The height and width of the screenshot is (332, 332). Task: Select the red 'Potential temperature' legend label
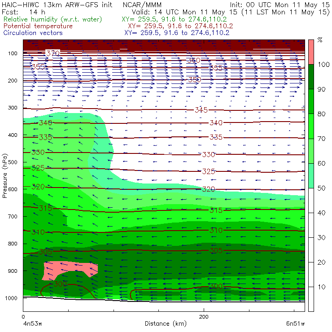click(38, 26)
